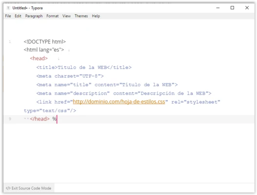Close the Typora window
This screenshot has height=195, width=257.
247,8
